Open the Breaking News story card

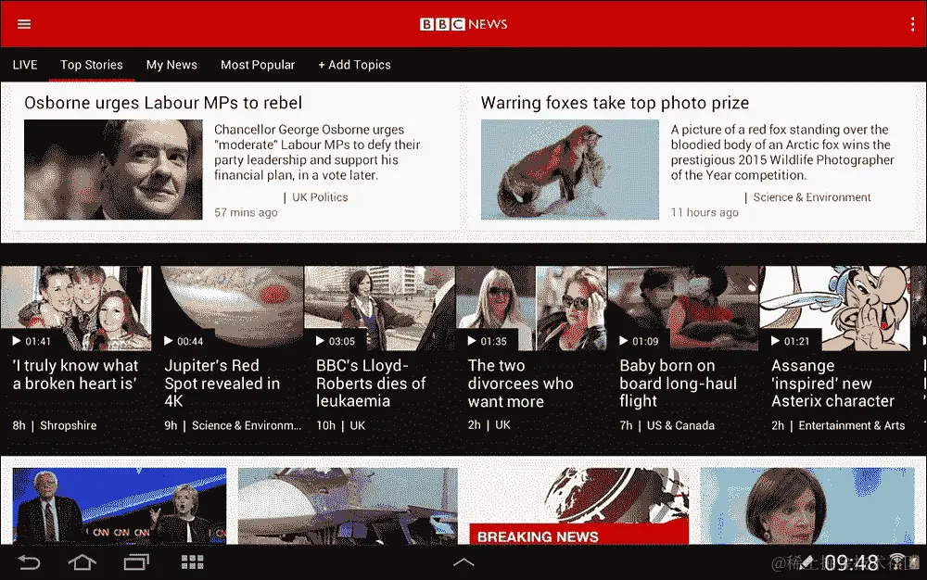point(579,506)
